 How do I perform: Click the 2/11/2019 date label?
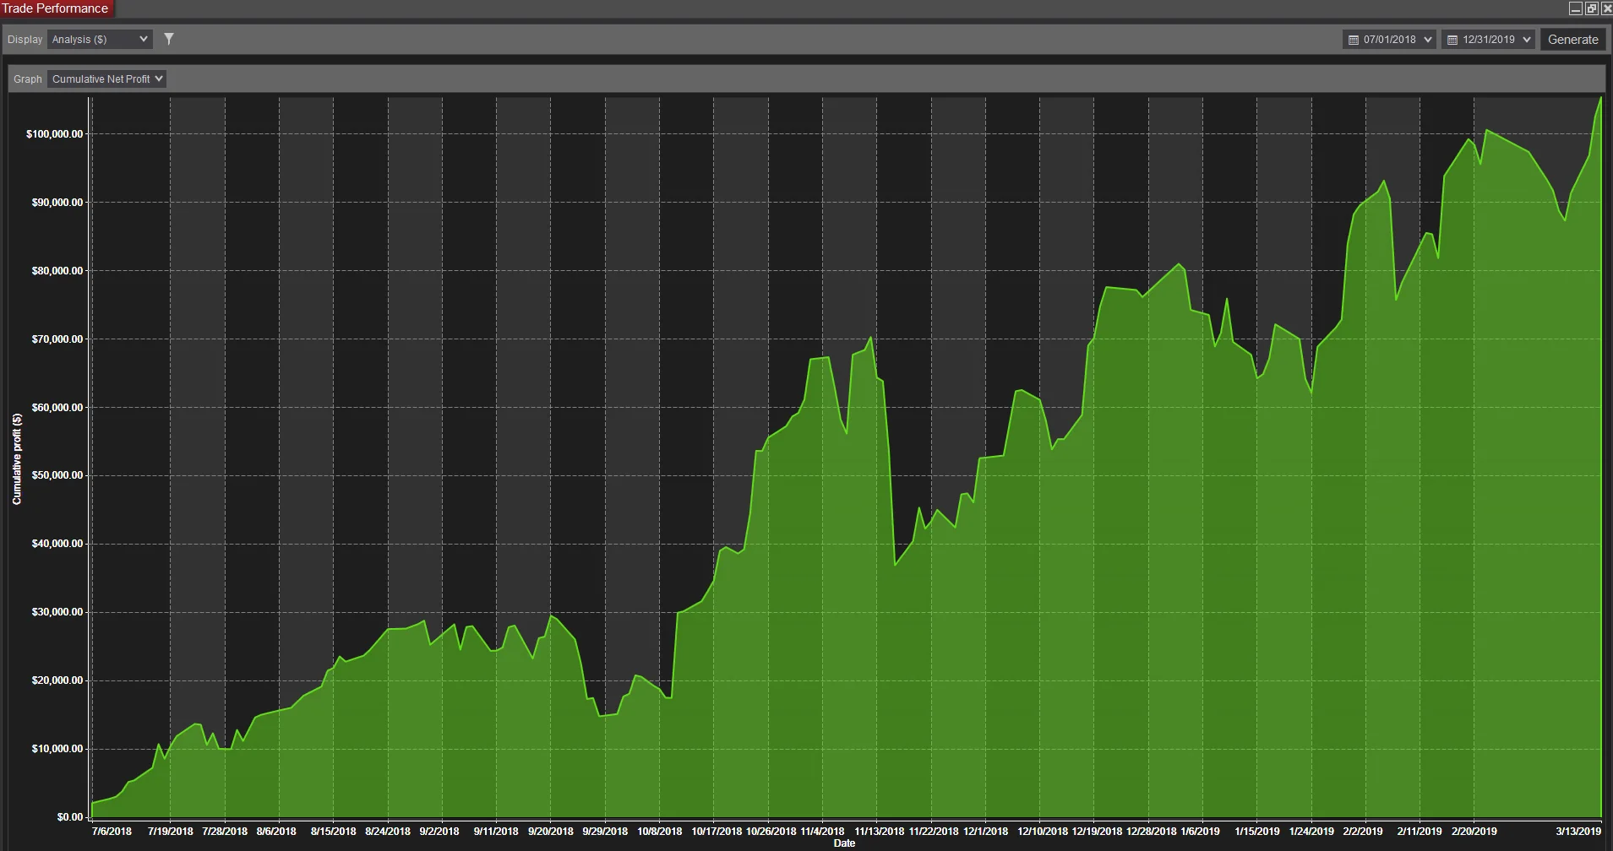tap(1420, 832)
